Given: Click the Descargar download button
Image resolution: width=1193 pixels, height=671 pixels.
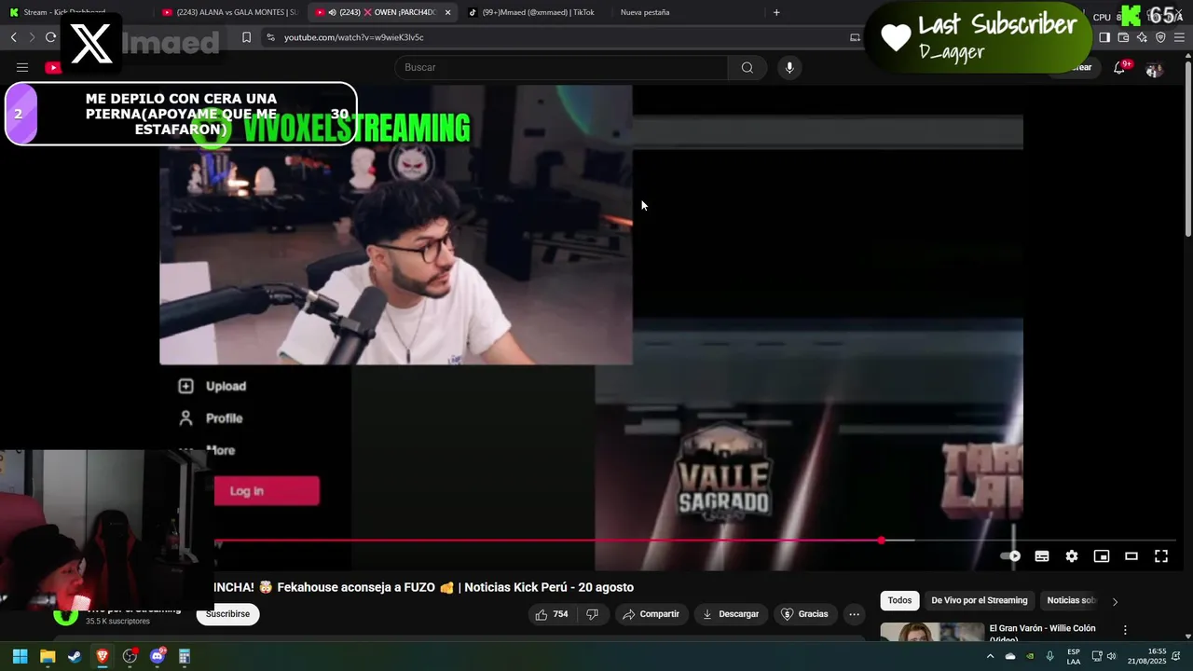Looking at the screenshot, I should click(x=731, y=614).
